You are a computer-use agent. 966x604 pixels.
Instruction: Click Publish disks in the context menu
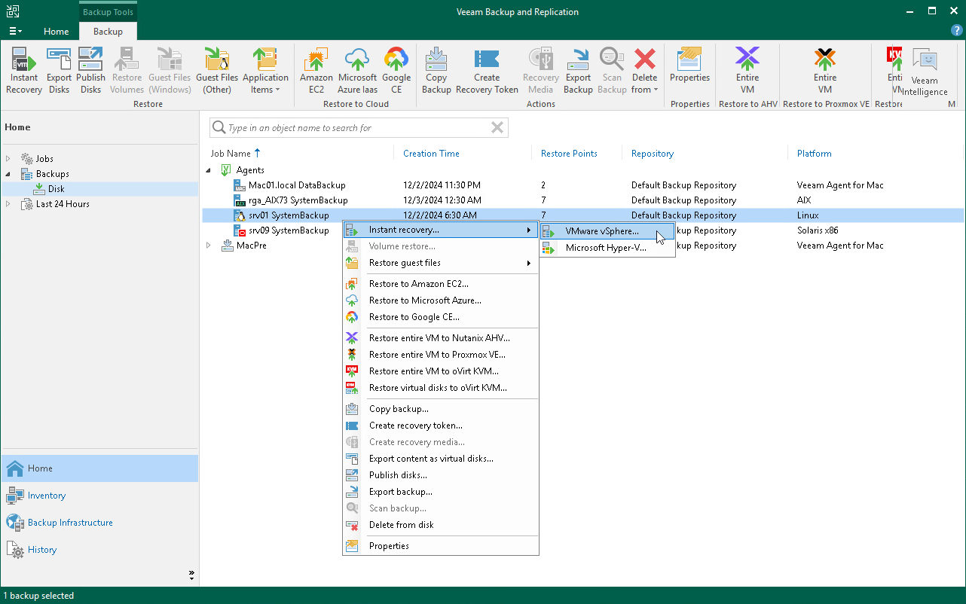(441, 475)
